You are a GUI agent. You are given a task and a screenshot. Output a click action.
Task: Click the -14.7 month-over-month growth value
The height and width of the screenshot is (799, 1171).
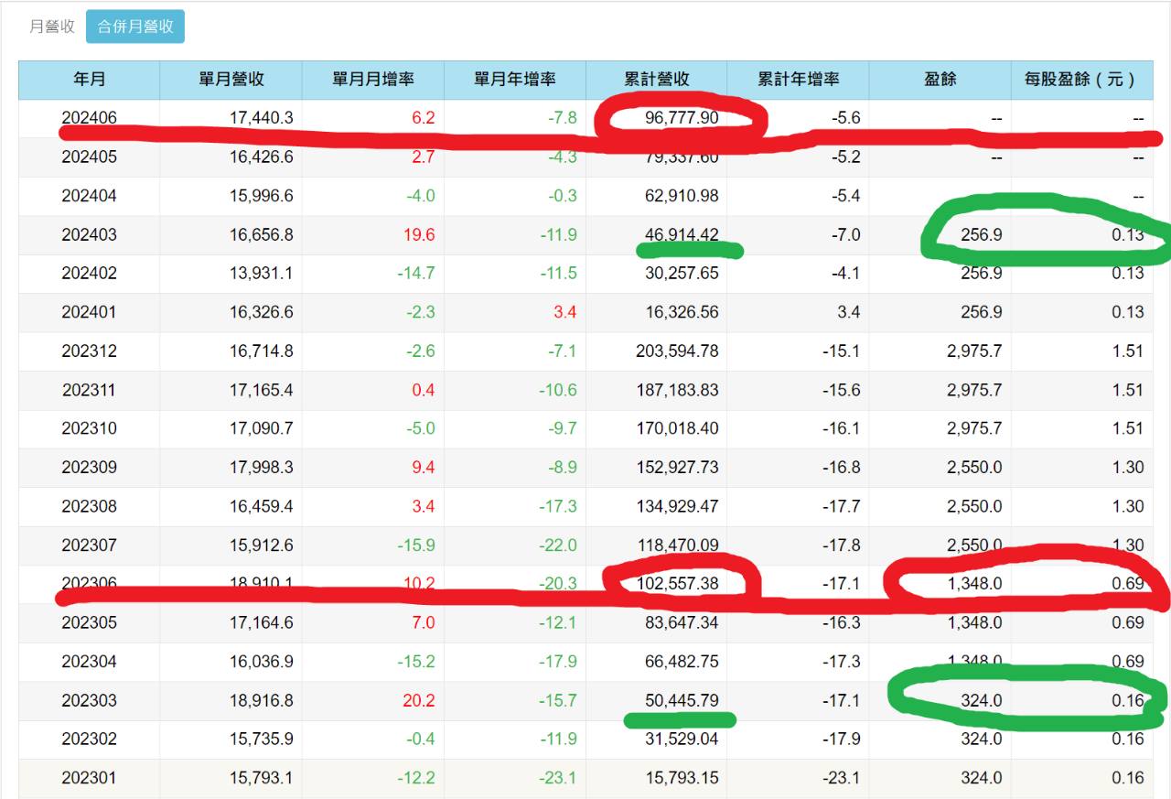(x=417, y=273)
